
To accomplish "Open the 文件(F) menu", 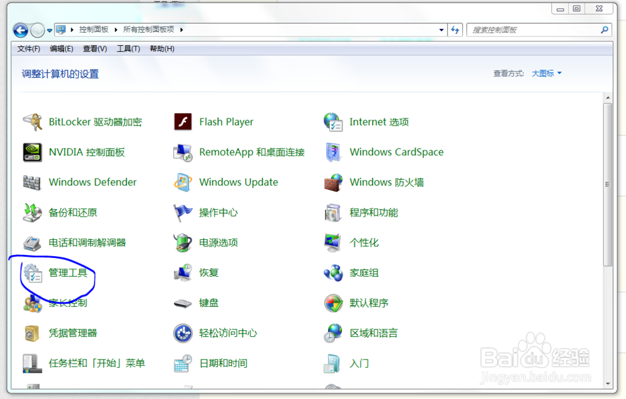I will [x=28, y=49].
